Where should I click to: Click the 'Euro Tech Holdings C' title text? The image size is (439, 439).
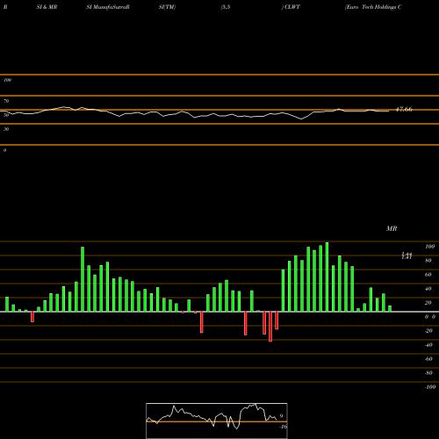373,7
